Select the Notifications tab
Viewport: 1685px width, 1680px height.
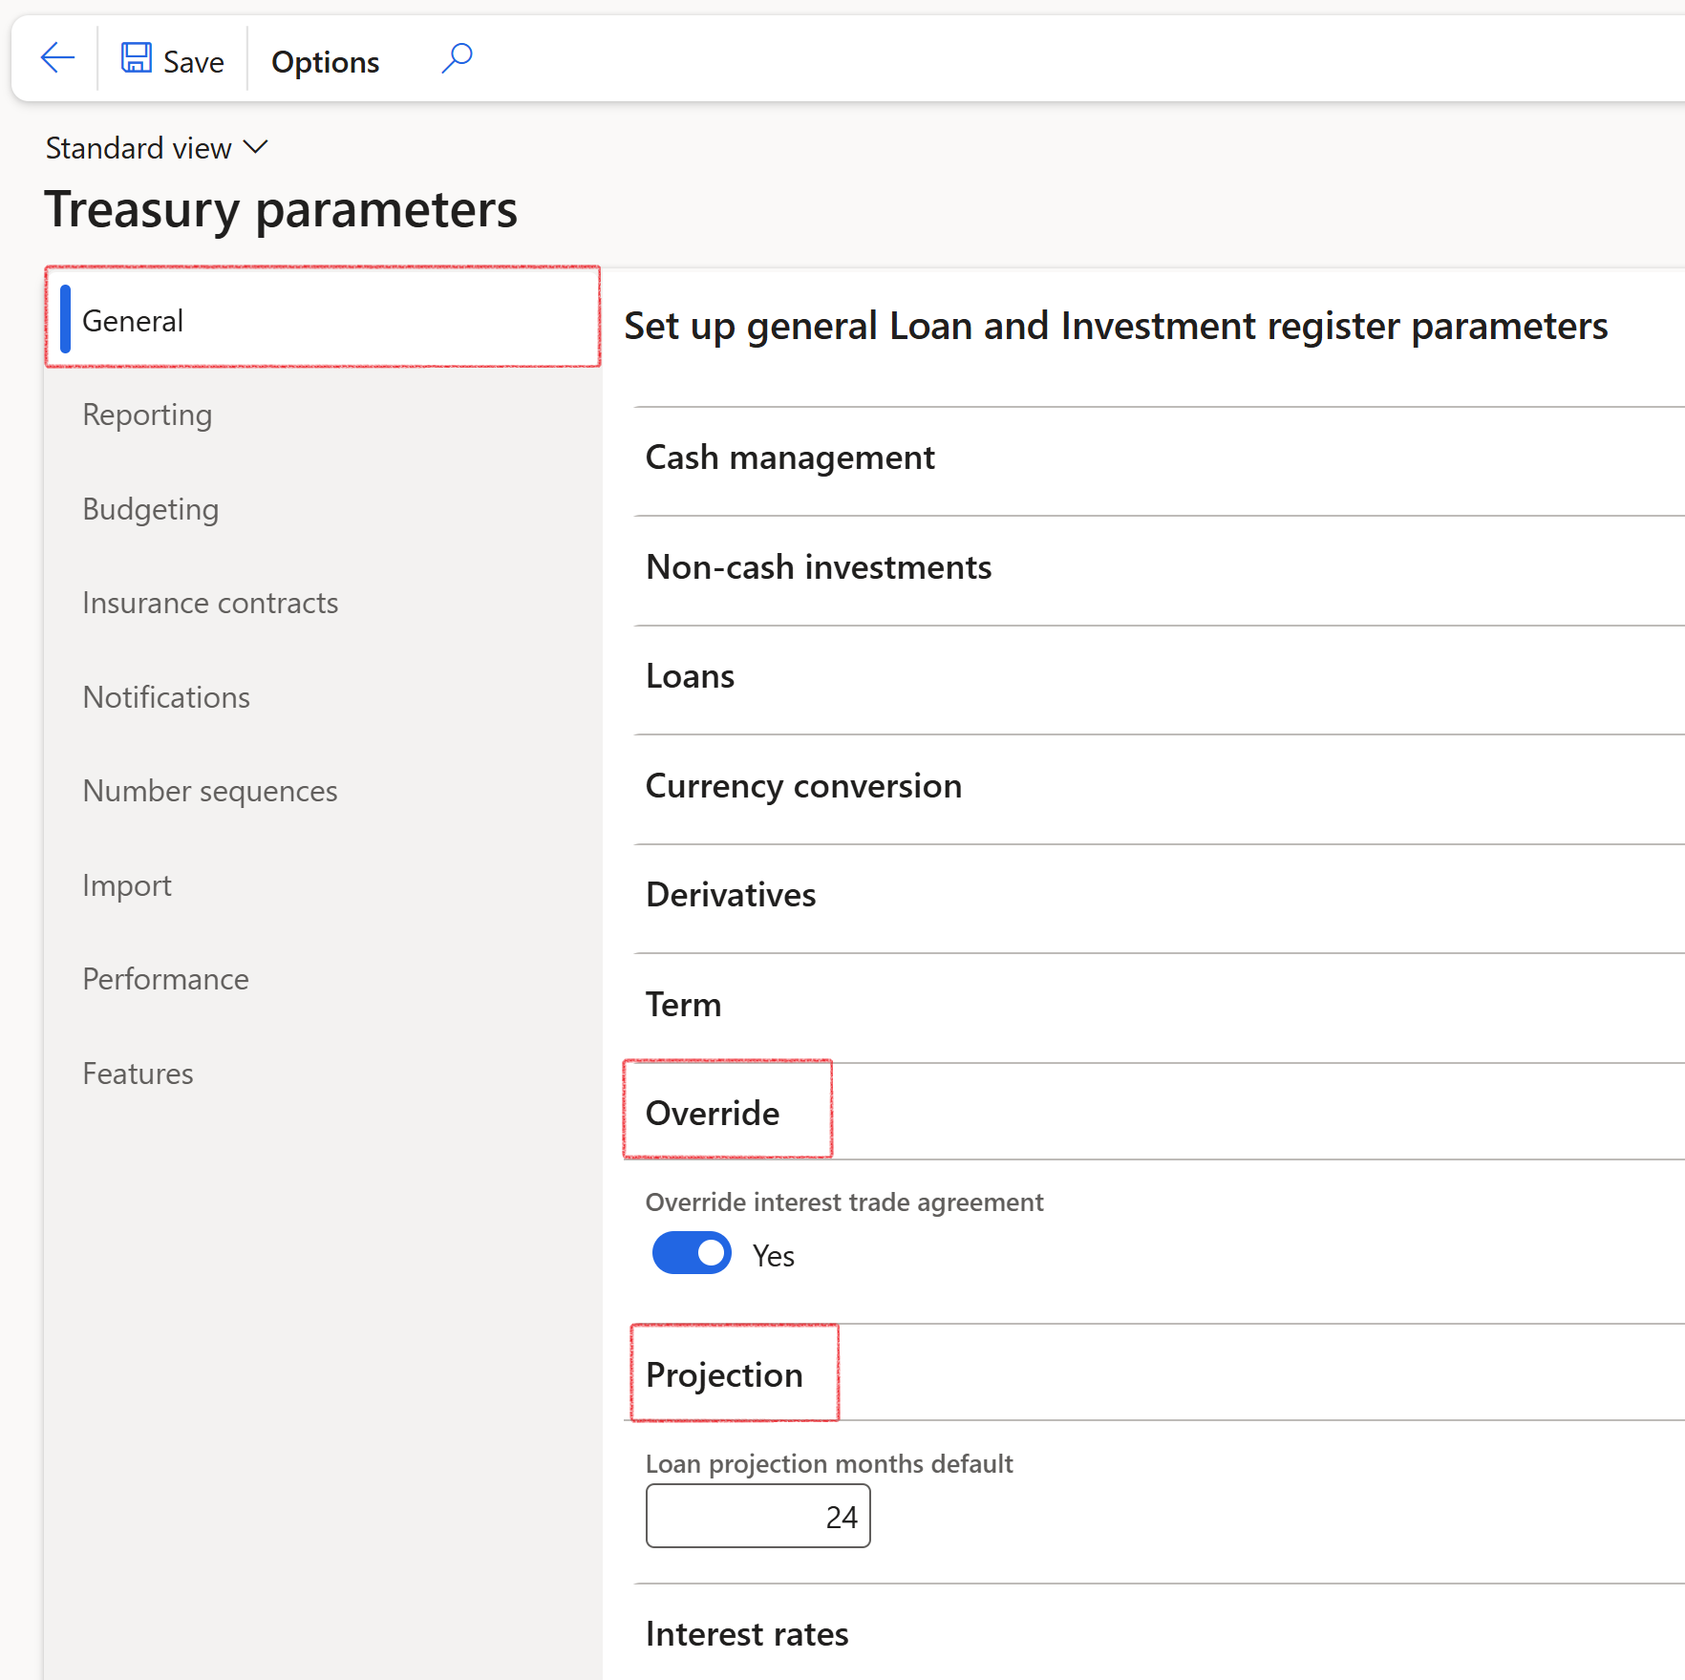point(166,697)
